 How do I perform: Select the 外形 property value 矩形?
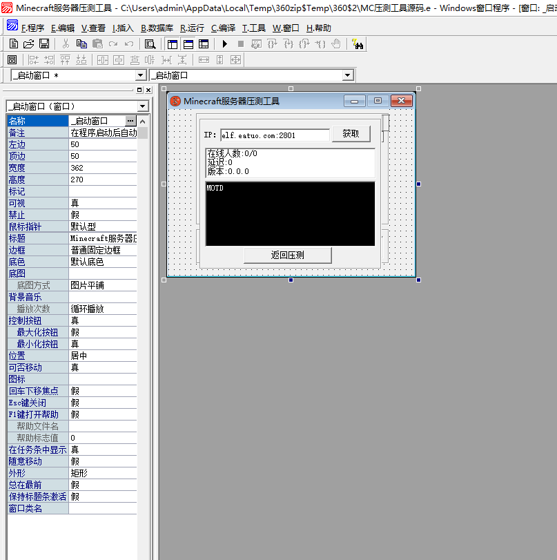coord(103,473)
